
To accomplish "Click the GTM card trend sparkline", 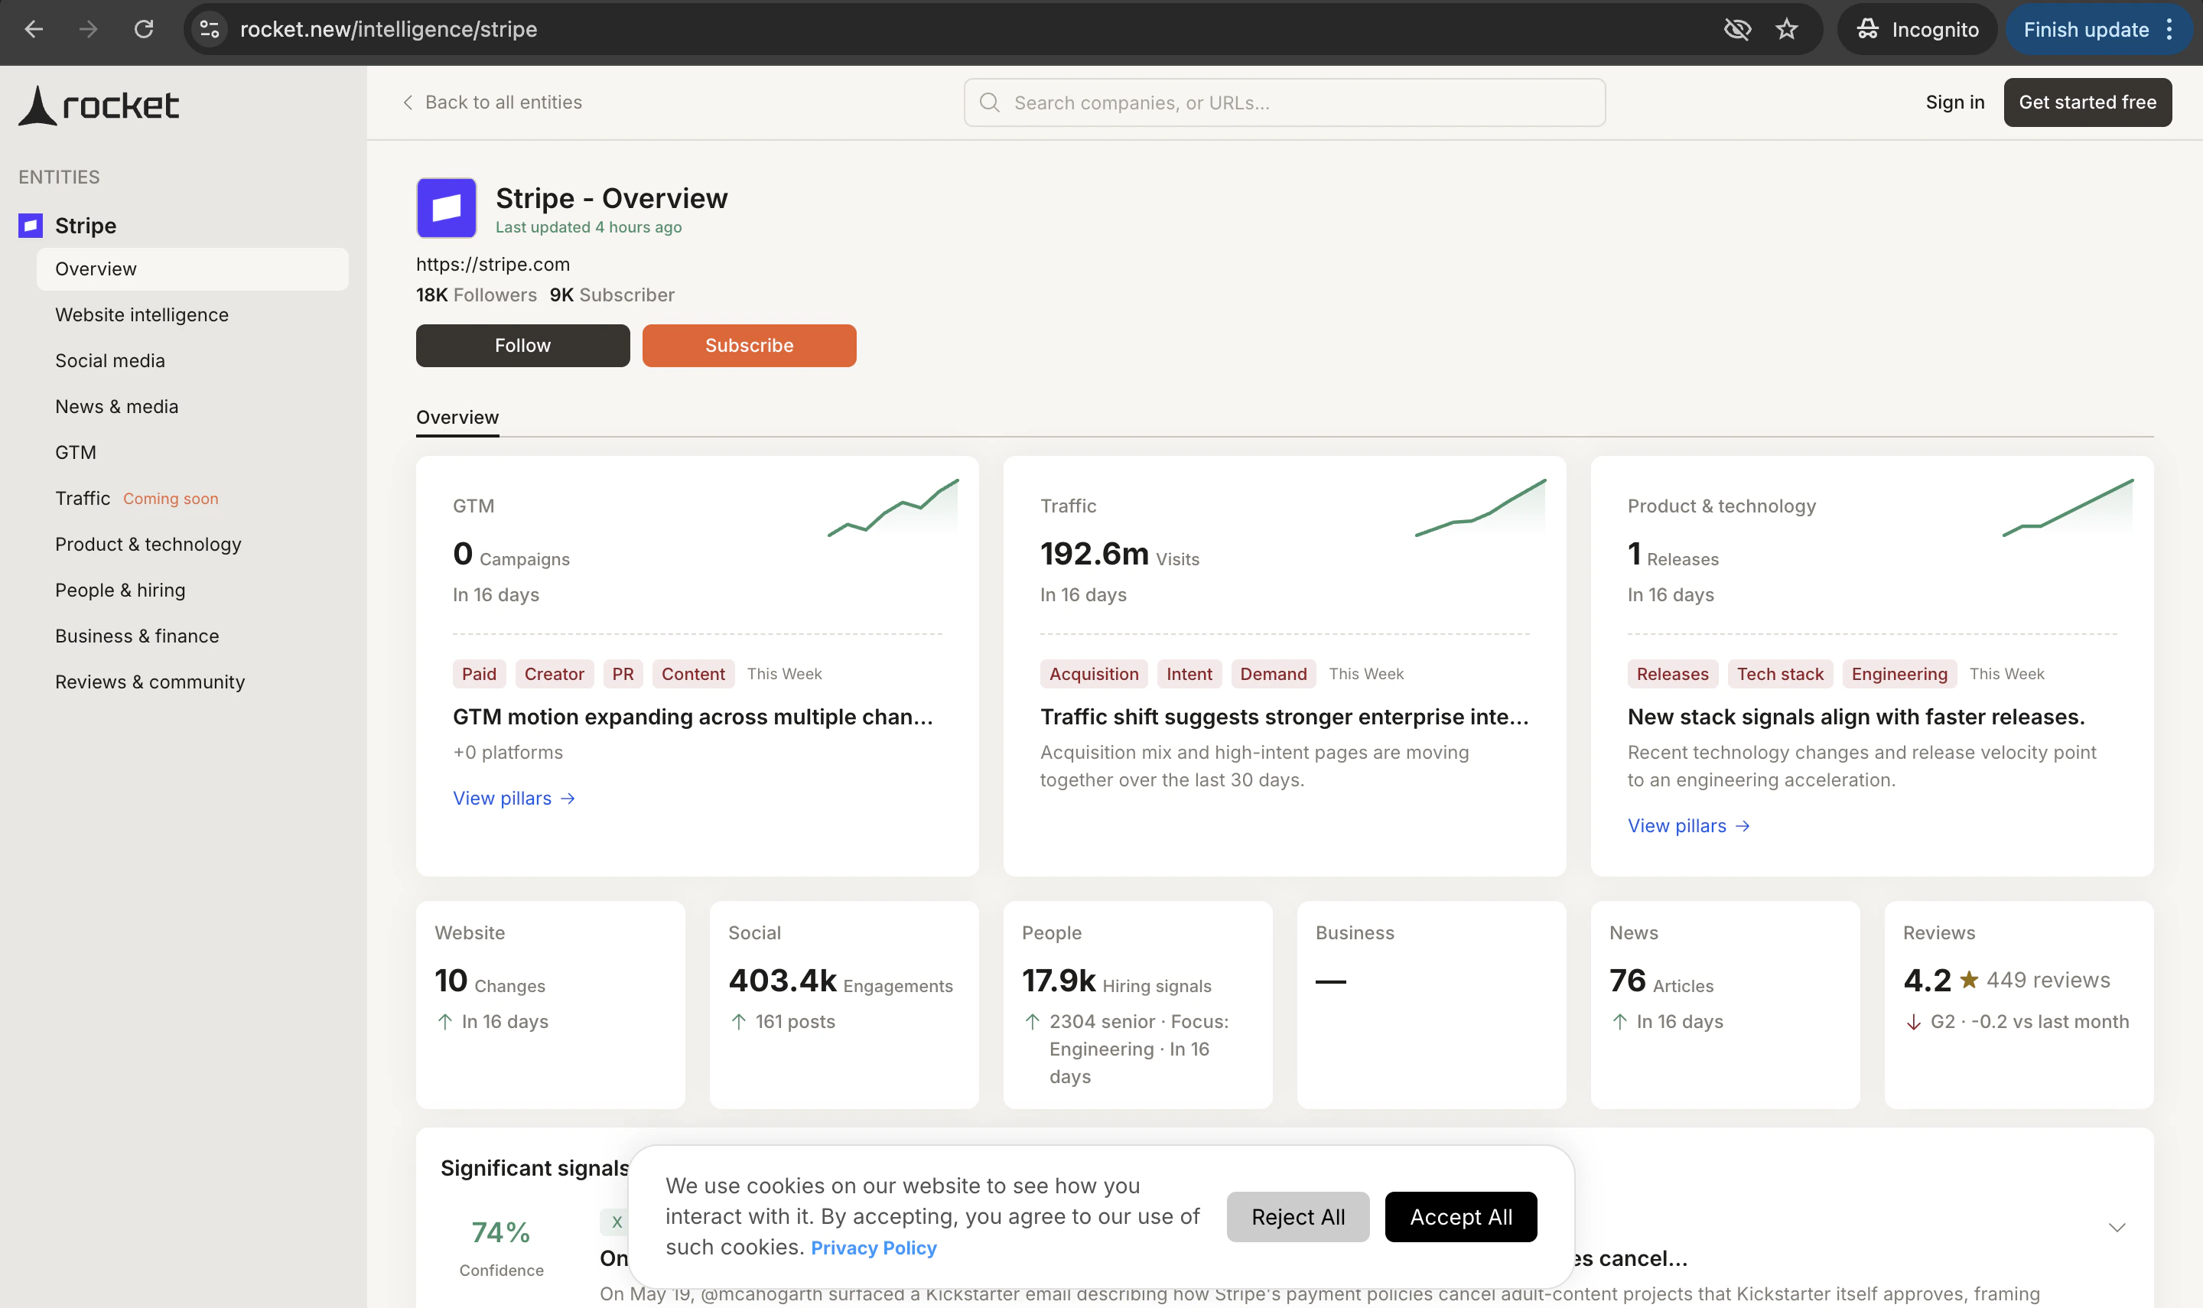I will [x=893, y=508].
